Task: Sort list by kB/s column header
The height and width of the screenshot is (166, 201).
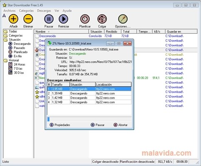Action: 159,32
